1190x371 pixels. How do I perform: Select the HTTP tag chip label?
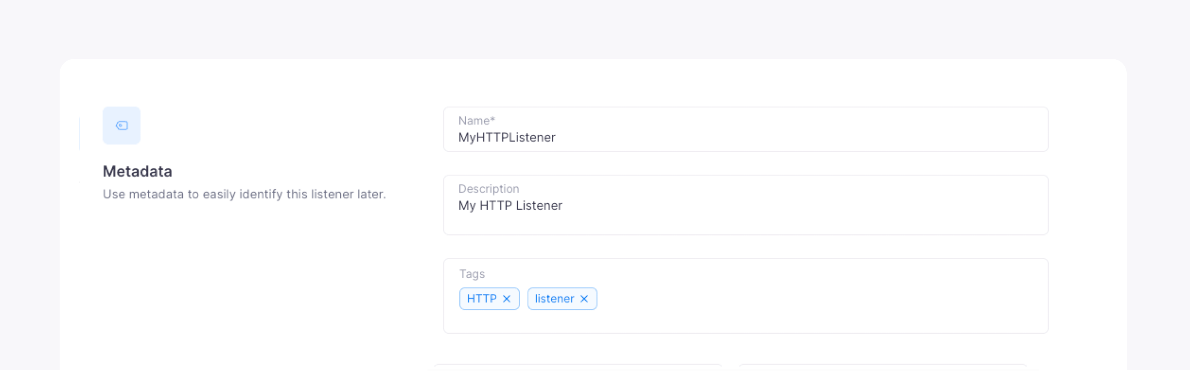pos(481,299)
